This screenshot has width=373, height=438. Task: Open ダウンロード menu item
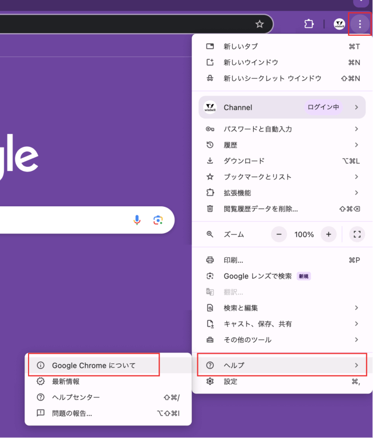pyautogui.click(x=282, y=161)
